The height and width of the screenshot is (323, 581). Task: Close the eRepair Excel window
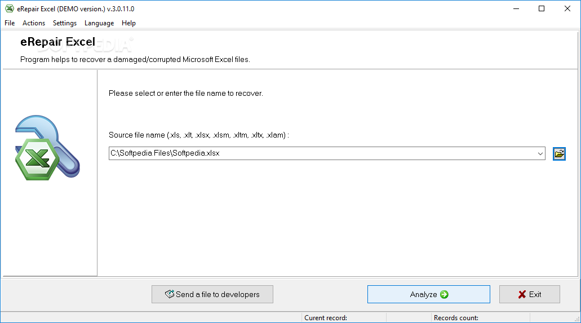click(x=567, y=8)
